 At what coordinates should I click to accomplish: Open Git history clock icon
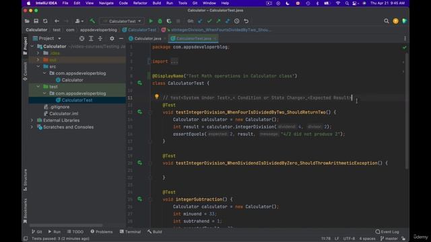(x=236, y=21)
